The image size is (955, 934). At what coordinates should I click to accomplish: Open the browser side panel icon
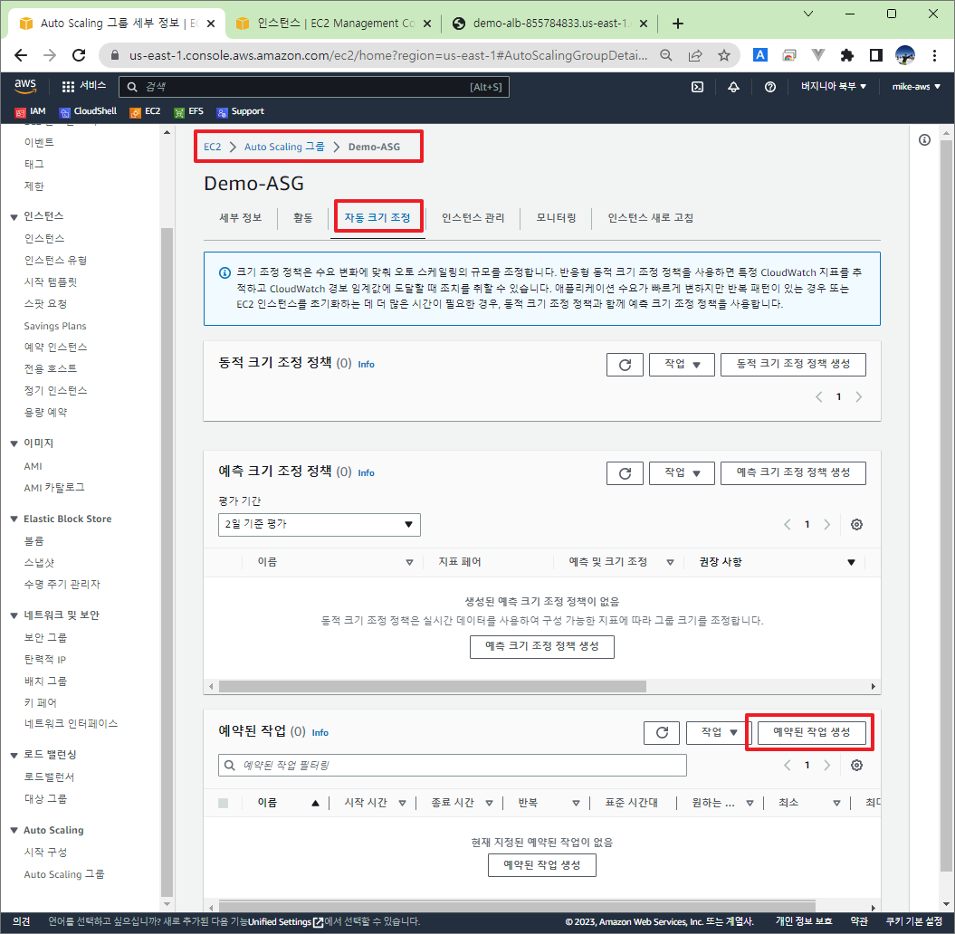click(876, 55)
